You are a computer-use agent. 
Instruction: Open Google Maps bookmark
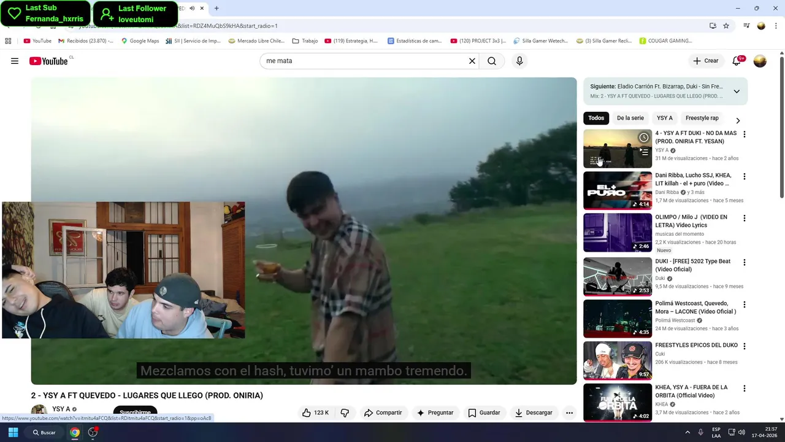click(140, 41)
